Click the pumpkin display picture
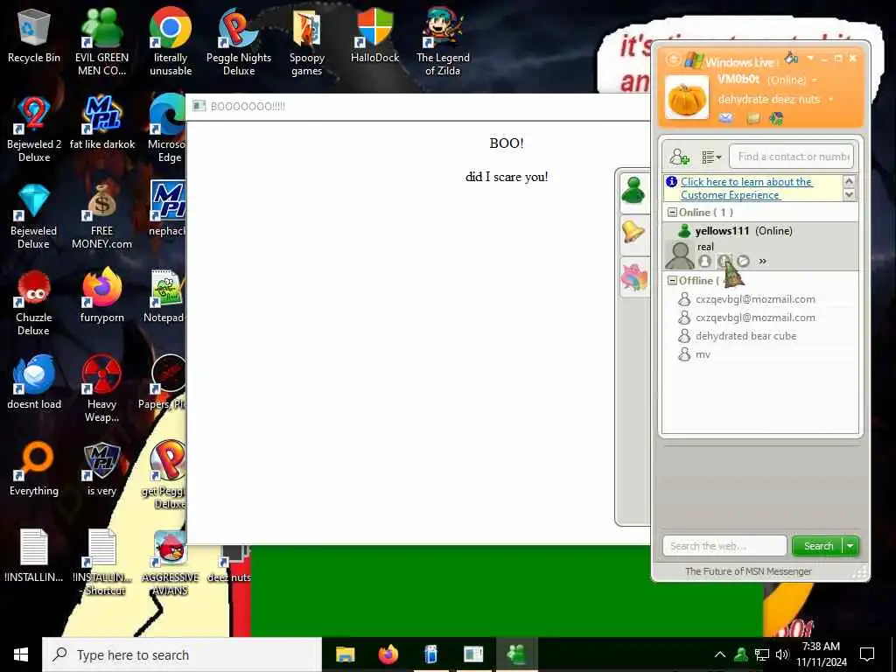896x672 pixels. pos(686,98)
